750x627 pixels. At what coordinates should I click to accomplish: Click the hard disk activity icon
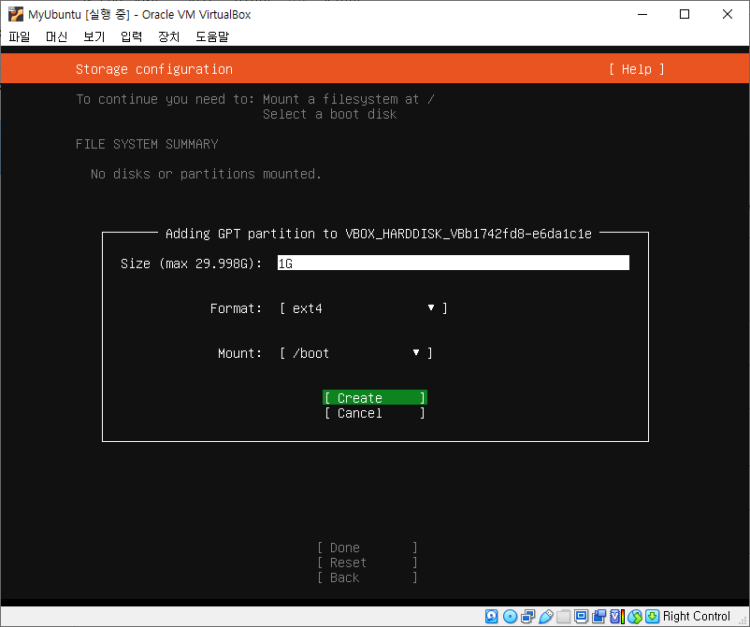(491, 616)
